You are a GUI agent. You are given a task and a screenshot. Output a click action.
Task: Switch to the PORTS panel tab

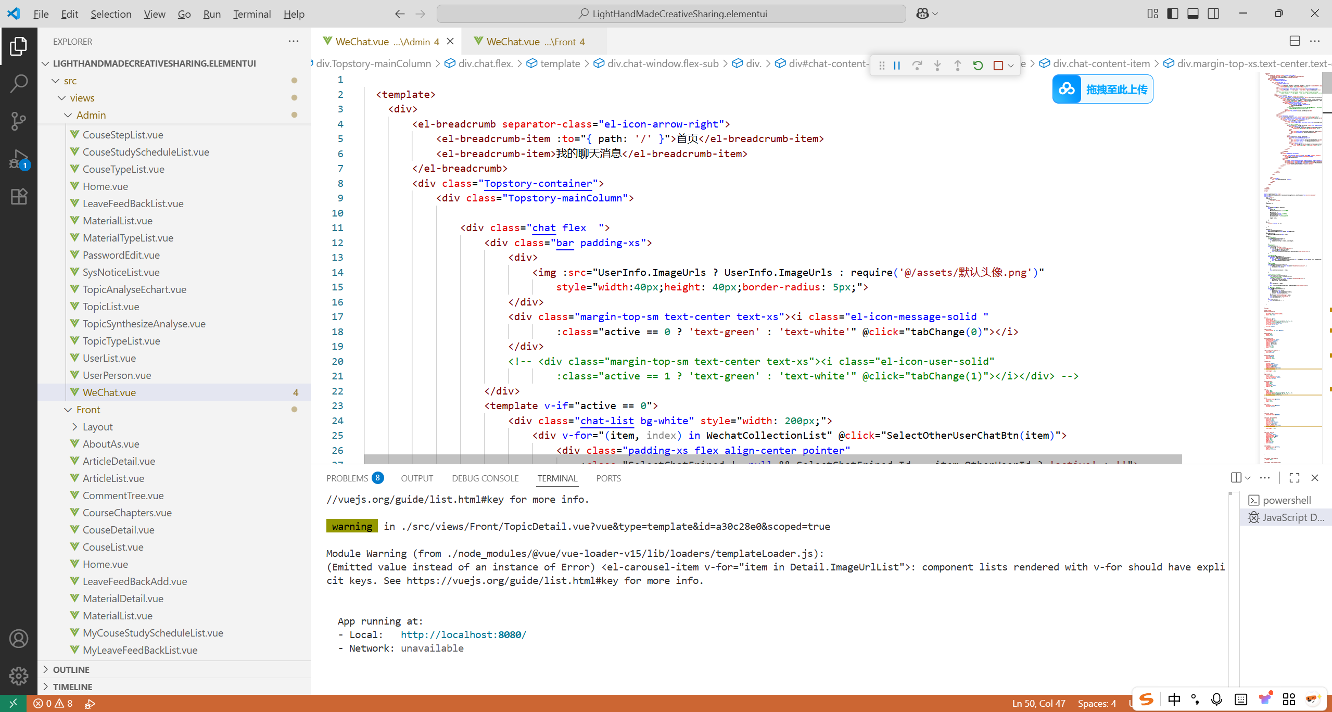(608, 478)
